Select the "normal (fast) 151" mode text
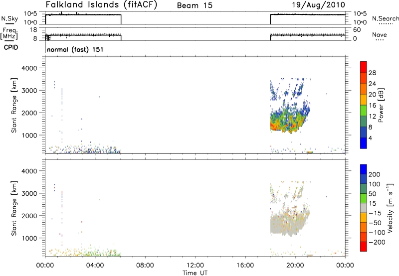 pos(75,49)
